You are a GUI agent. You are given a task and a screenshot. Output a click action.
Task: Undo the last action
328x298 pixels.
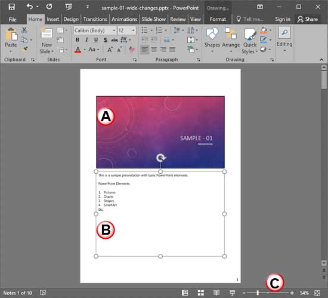click(x=30, y=7)
